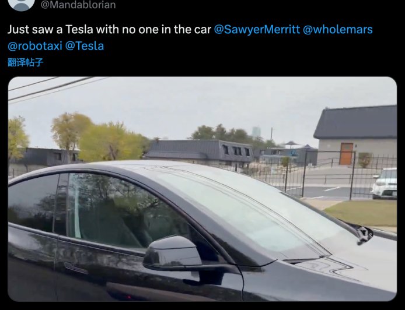This screenshot has height=310, width=405.
Task: Click the black side mirror in the video
Action: [x=173, y=253]
